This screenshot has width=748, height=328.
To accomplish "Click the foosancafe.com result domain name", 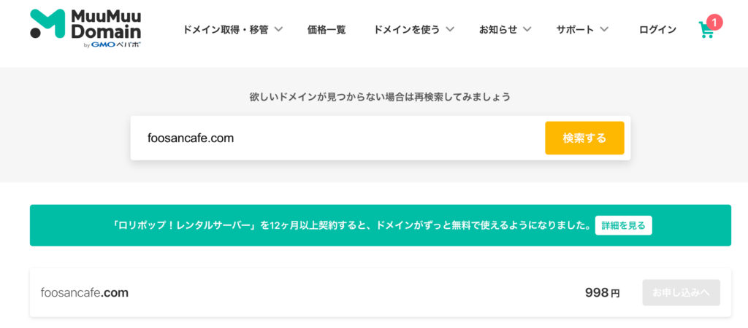I will click(85, 292).
